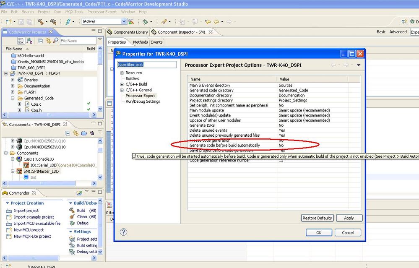Expand the Resource node in Properties tree
Viewport: 419px width, 268px height.
pos(122,73)
